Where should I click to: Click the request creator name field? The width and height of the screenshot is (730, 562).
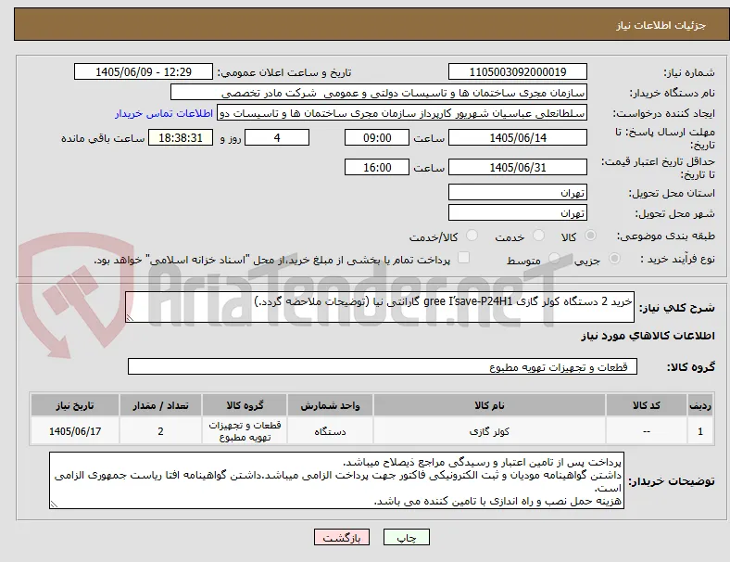[402, 113]
